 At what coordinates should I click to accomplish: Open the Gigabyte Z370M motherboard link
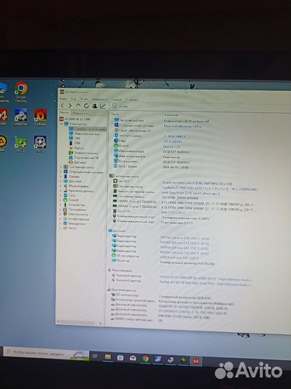coord(210,189)
